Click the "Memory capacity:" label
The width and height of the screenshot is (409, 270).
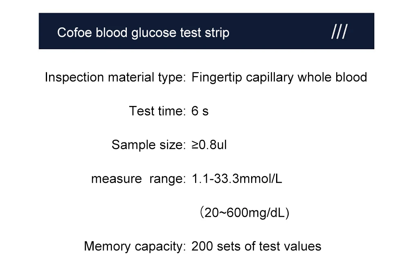(135, 247)
